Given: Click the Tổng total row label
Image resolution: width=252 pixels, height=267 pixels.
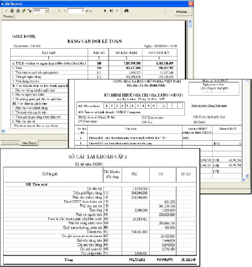Looking at the screenshot, I should (x=68, y=259).
